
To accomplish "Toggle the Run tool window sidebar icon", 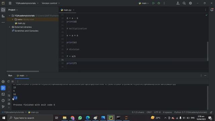I will pos(3,88).
